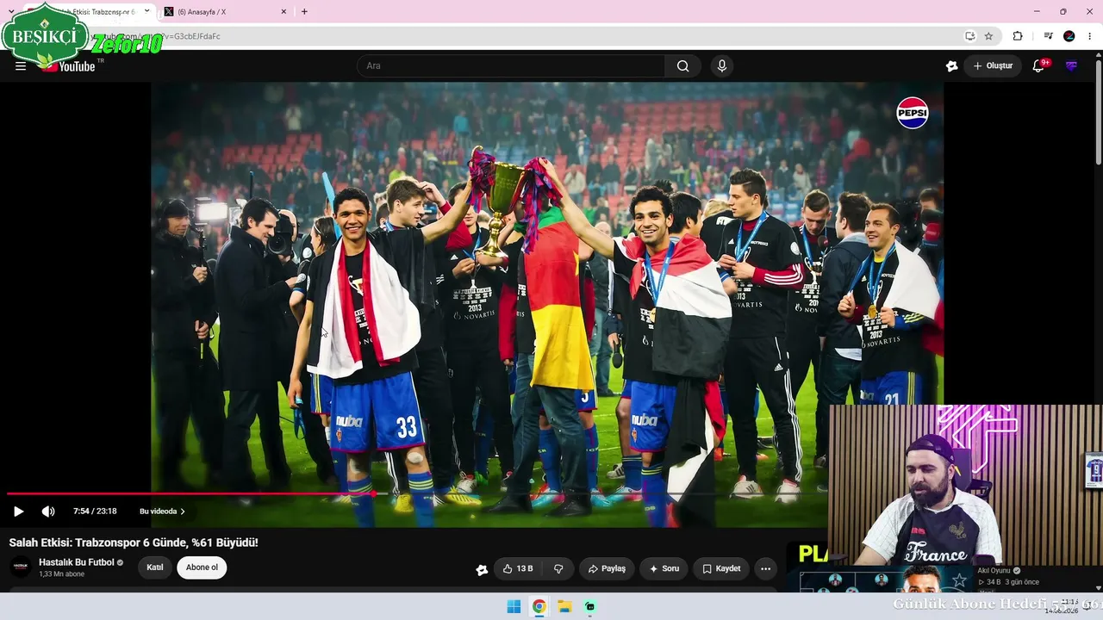The image size is (1103, 620).
Task: Click the YouTube search magnifier button
Action: (682, 66)
